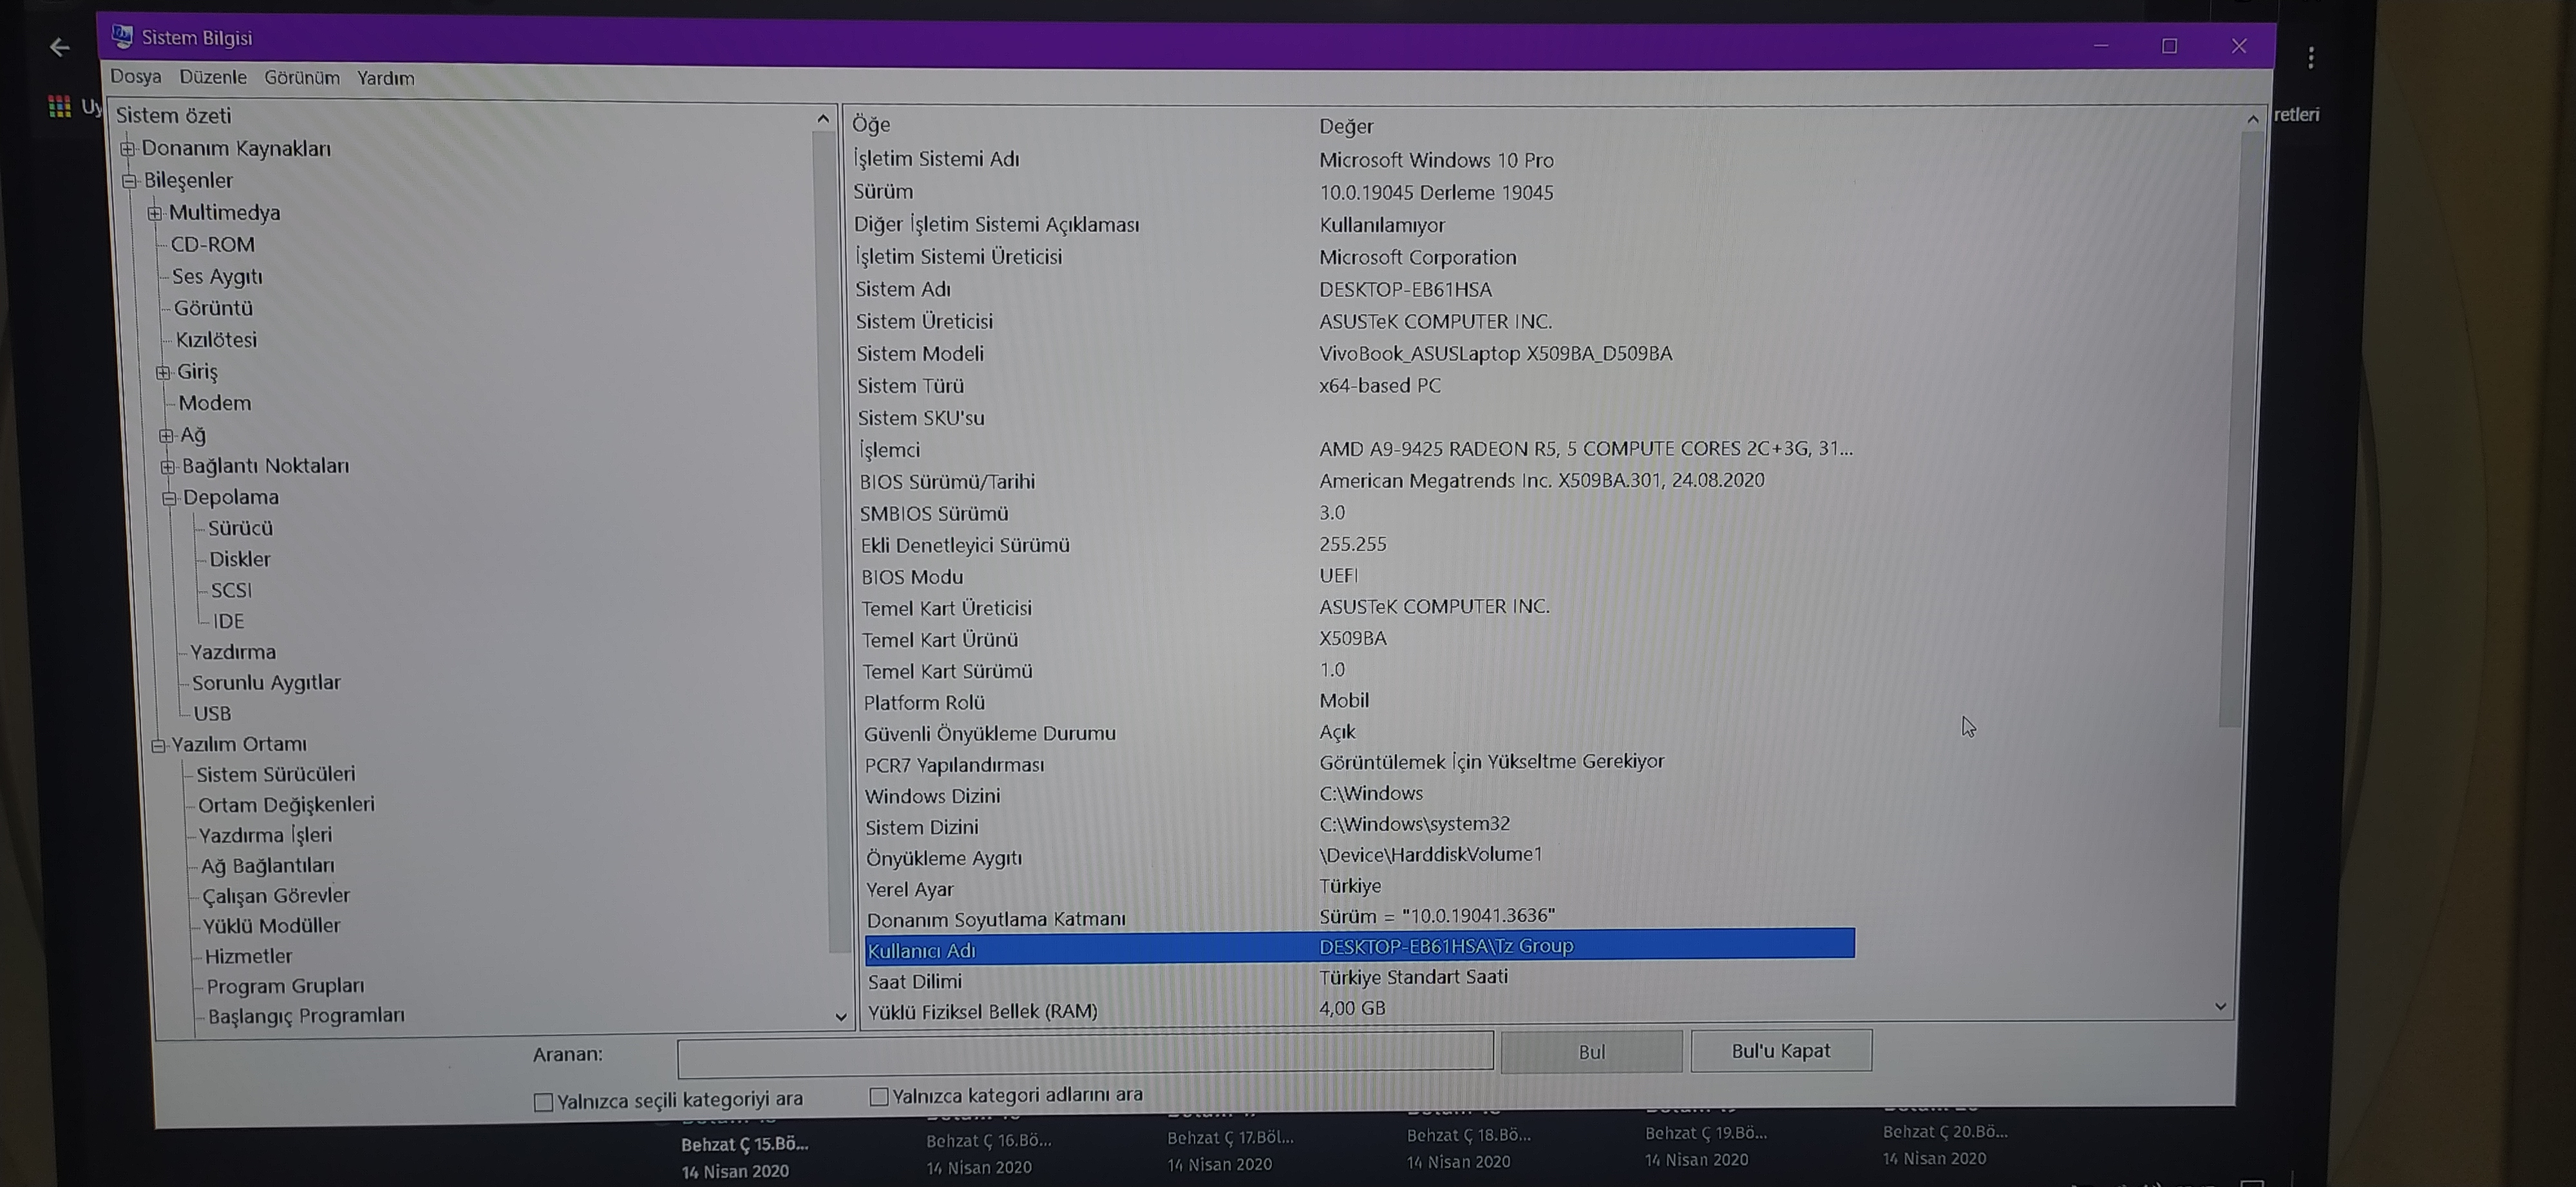Select Güvenli Önyükleme Durumu row
The height and width of the screenshot is (1187, 2576).
(1358, 733)
